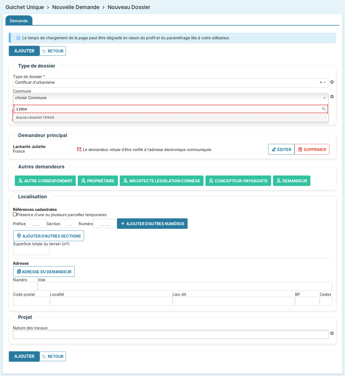Click the info icon beside Nature des travaux
The height and width of the screenshot is (376, 345).
[x=332, y=333]
